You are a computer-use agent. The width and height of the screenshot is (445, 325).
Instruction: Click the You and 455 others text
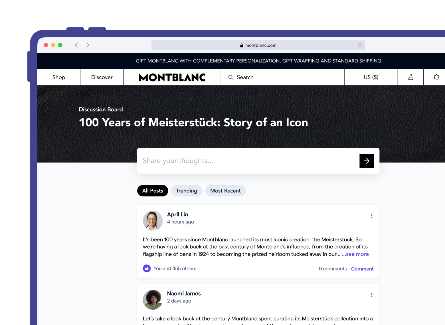pyautogui.click(x=175, y=269)
